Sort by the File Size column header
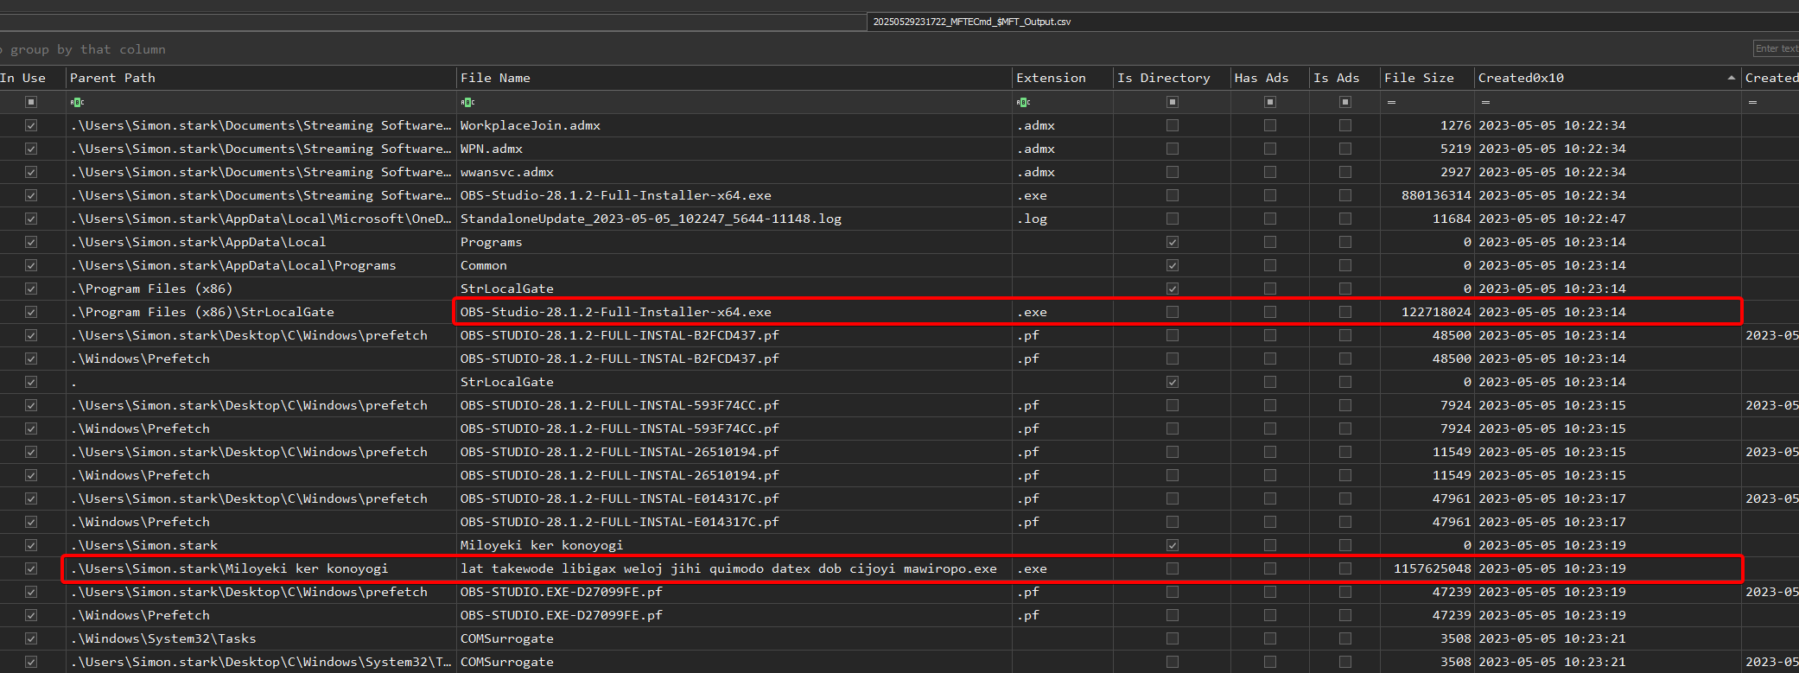Image resolution: width=1799 pixels, height=673 pixels. [x=1418, y=78]
